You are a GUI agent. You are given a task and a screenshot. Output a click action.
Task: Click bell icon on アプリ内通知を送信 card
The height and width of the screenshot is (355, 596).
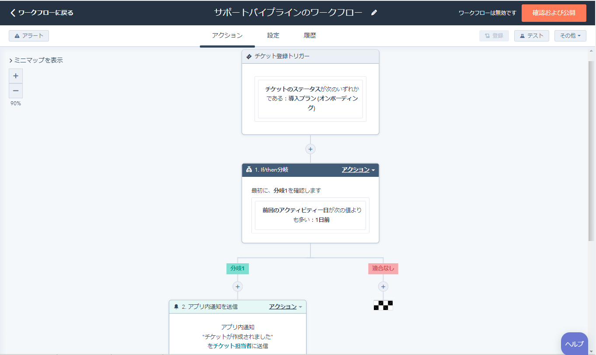click(176, 307)
